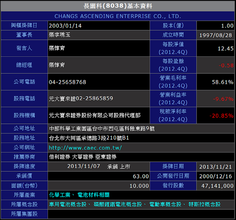Click the 面額(台幣) label
This screenshot has width=236, height=220.
24,186
